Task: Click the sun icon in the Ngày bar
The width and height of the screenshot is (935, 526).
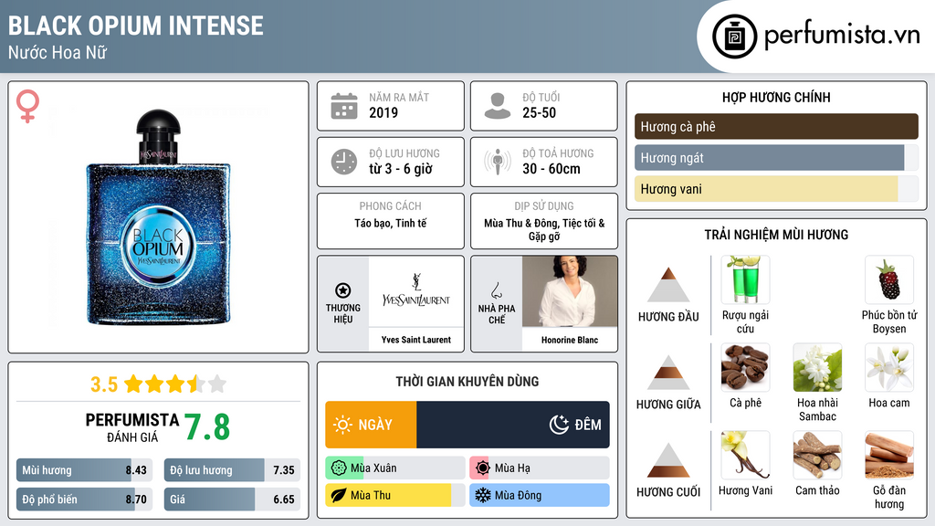Action: (x=343, y=425)
